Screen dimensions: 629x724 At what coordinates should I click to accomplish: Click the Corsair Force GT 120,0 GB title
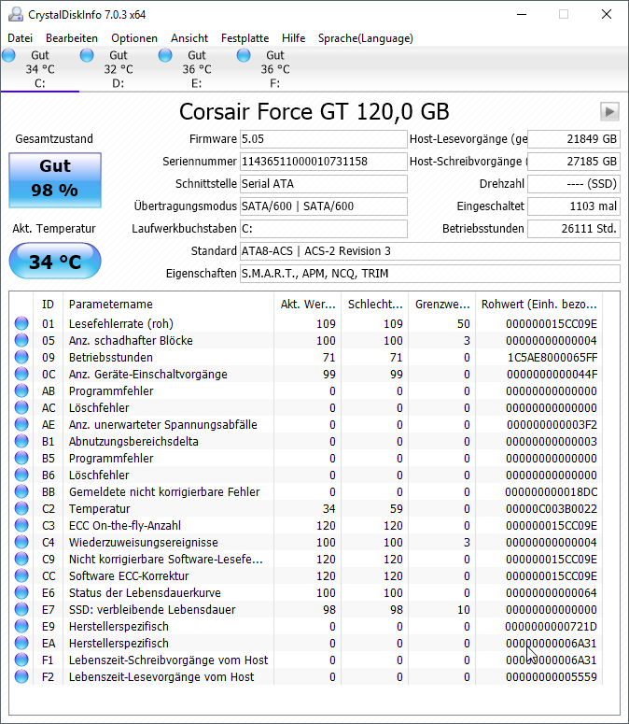(x=314, y=112)
